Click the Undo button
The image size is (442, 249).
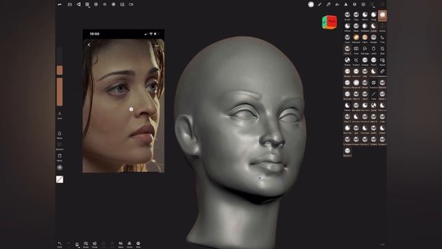(x=59, y=244)
